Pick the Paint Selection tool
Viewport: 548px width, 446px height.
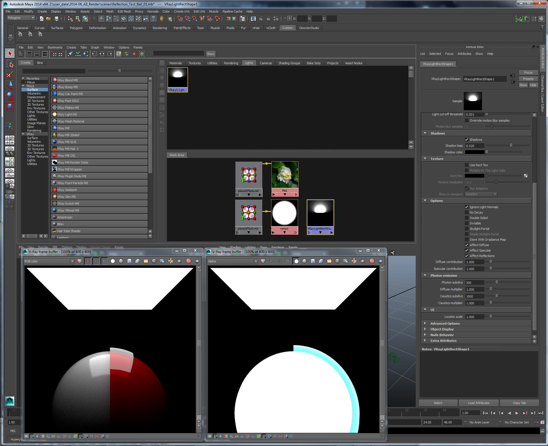coord(10,75)
